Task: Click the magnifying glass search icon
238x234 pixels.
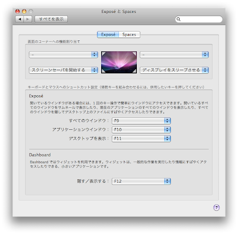Action: click(x=178, y=19)
